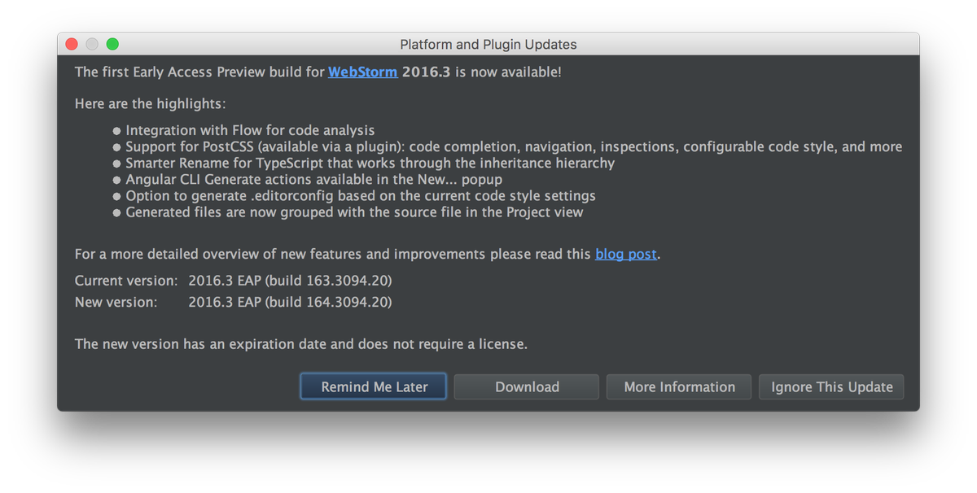The height and width of the screenshot is (493, 977).
Task: Click the Platform and Plugin Updates title
Action: 488,44
